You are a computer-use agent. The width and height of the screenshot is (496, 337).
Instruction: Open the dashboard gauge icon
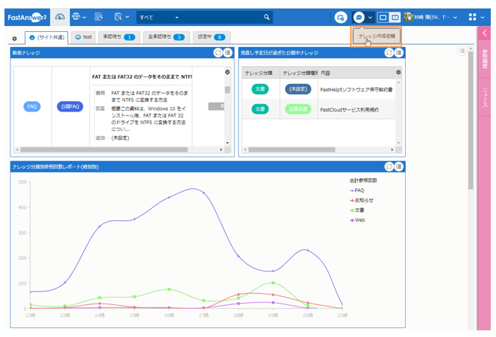point(60,16)
